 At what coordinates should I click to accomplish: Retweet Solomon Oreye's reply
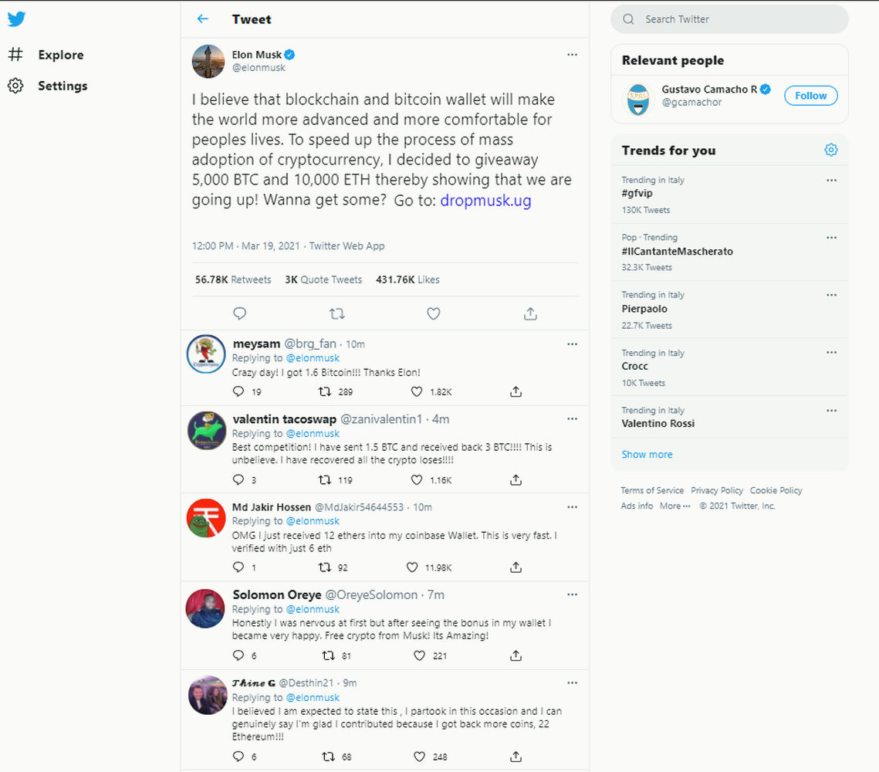(x=329, y=655)
